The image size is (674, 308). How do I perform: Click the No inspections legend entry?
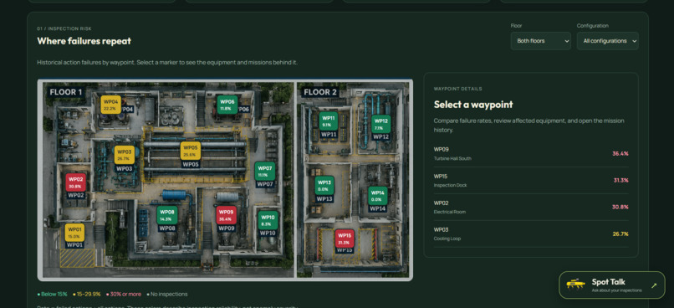click(x=167, y=295)
